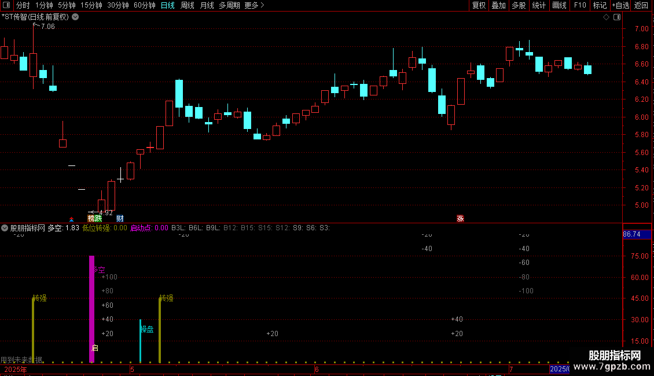Image resolution: width=654 pixels, height=376 pixels.
Task: Switch to 分时 intraday chart
Action: click(23, 5)
